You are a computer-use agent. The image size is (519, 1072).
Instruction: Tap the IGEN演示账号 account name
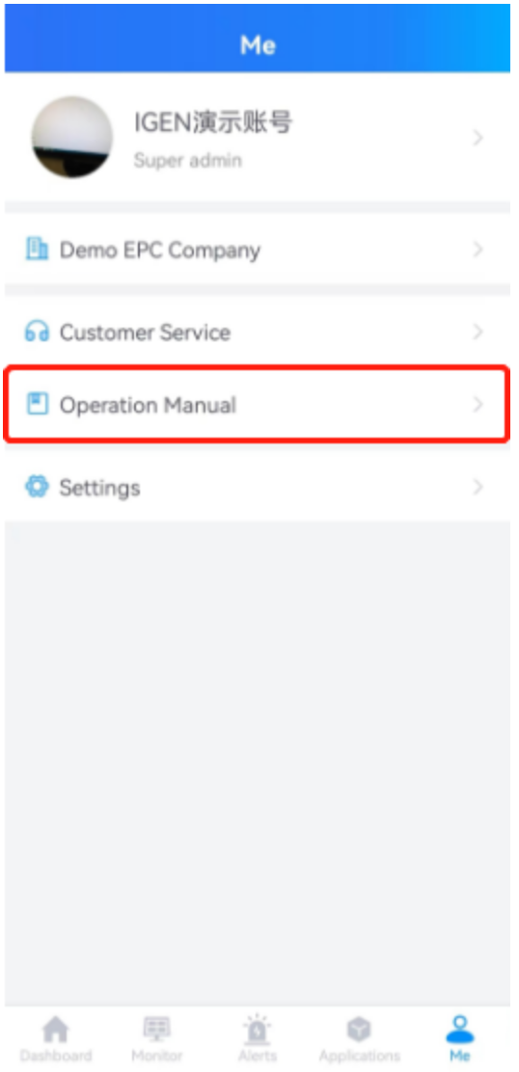click(x=213, y=123)
